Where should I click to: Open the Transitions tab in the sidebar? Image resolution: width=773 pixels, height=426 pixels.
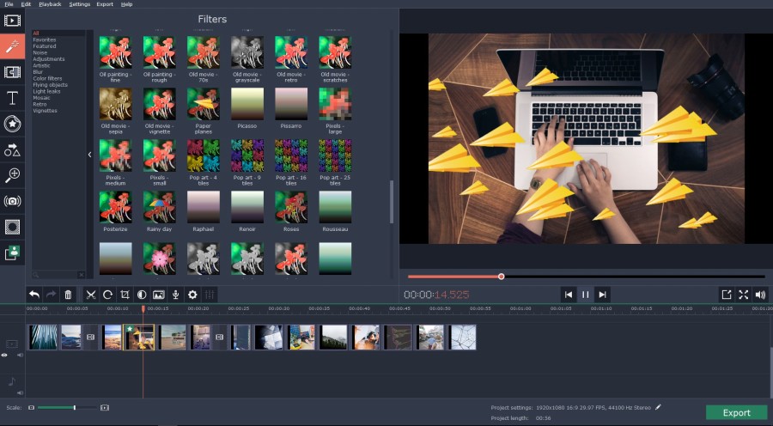[x=12, y=72]
